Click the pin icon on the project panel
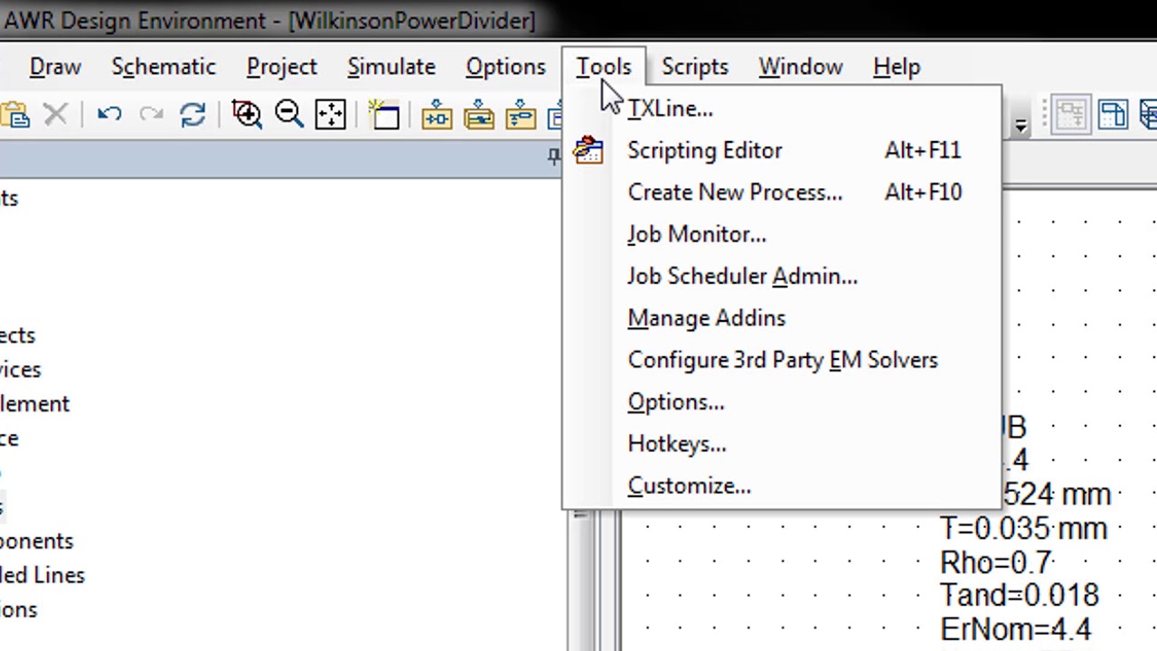Screen dimensions: 1157x651 click(x=553, y=157)
